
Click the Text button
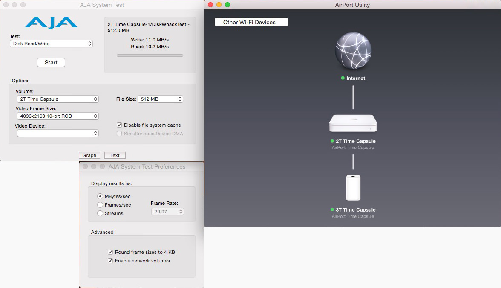[x=115, y=155]
